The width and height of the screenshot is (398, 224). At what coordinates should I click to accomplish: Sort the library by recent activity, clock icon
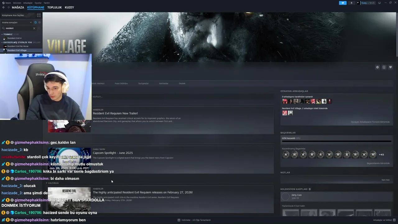click(x=35, y=22)
